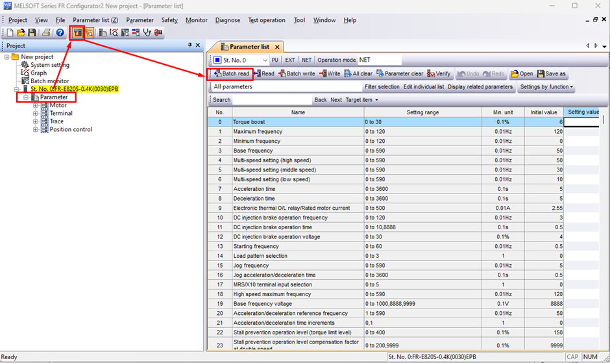The image size is (610, 363).
Task: Click the blue Help question mark icon
Action: coord(60,32)
